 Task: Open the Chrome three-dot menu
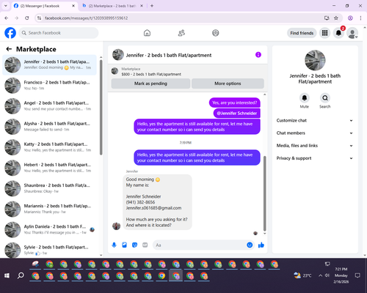[360, 18]
